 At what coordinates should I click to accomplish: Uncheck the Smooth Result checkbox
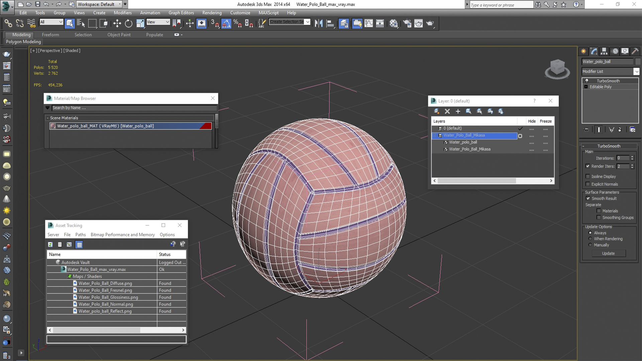pyautogui.click(x=588, y=198)
